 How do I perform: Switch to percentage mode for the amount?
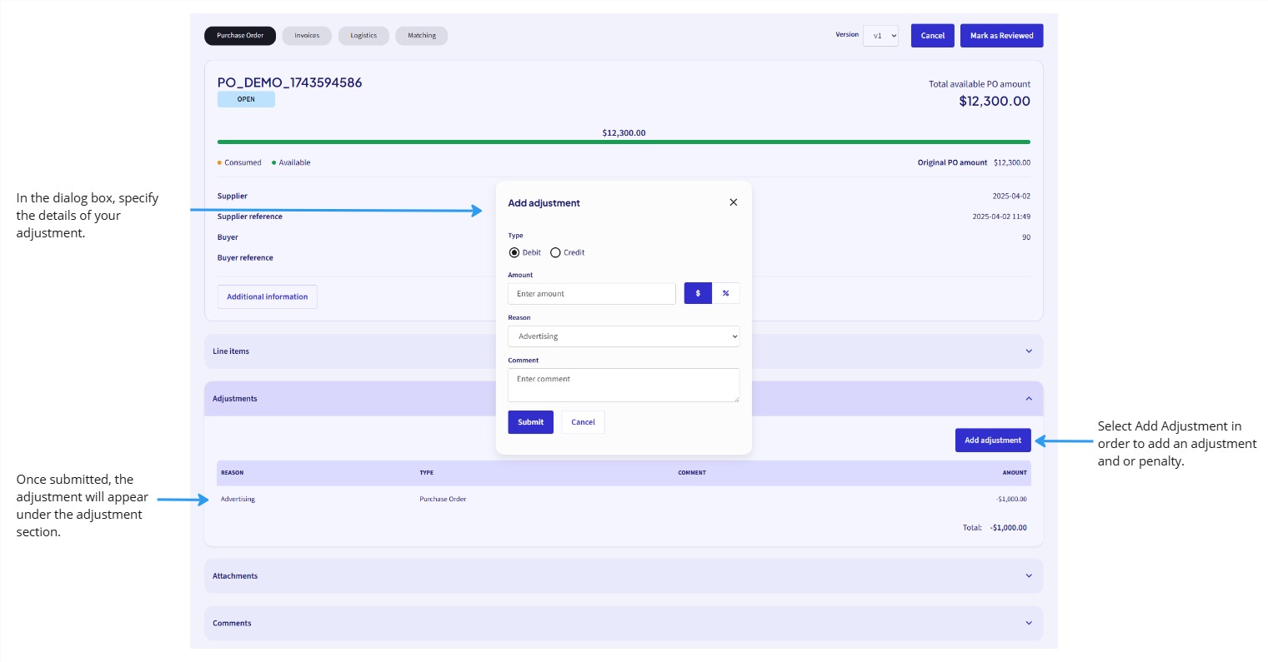pos(725,293)
